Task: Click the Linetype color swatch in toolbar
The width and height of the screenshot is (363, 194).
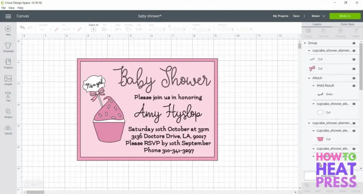Action: (x=56, y=29)
